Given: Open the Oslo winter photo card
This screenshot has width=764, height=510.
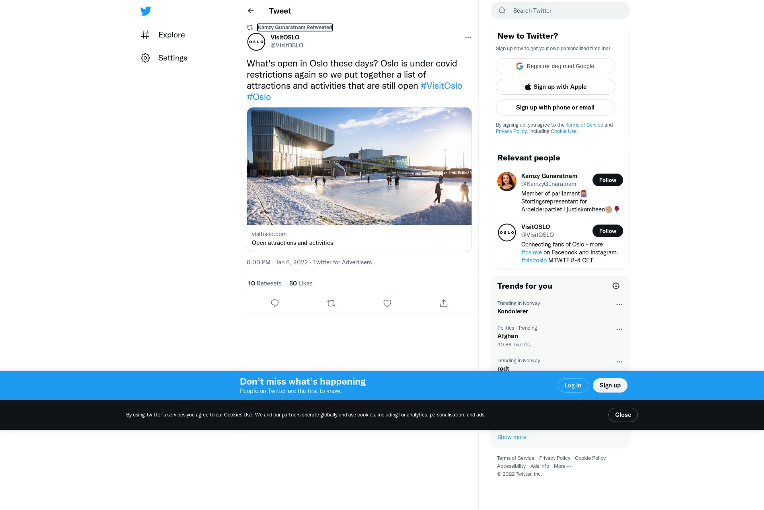Looking at the screenshot, I should point(359,180).
